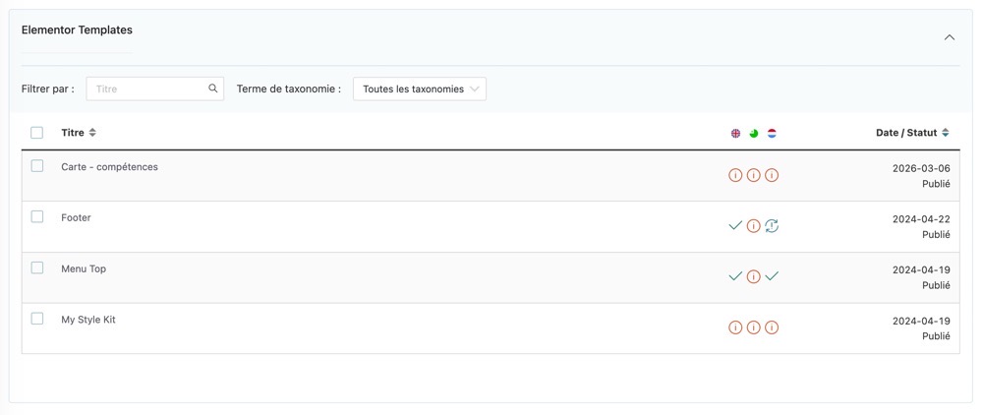Screen dimensions: 983x415
Task: Open the My Style Kit template
Action: coord(88,320)
